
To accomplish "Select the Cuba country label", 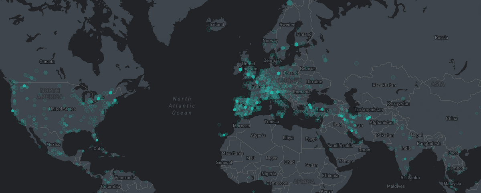I will (99, 149).
